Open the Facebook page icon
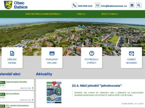The height and width of the screenshot is (108, 145). (x=132, y=5)
